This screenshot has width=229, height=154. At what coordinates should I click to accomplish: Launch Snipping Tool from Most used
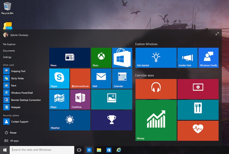click(18, 71)
